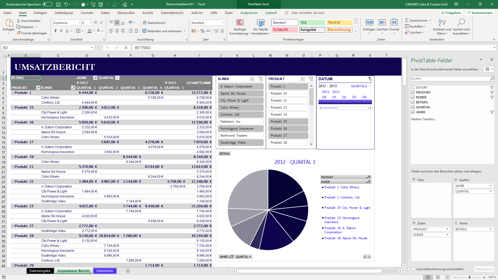The height and width of the screenshot is (280, 498).
Task: Add a new sheet with the plus icon
Action: 128,271
